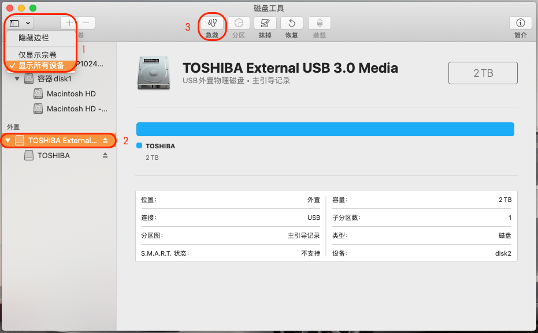
Task: Choose 隐藏边栏 menu item
Action: [34, 38]
